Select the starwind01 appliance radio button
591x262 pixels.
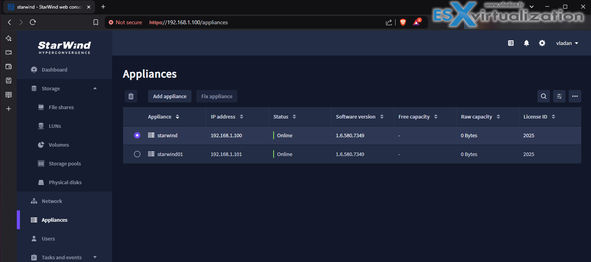coord(137,154)
